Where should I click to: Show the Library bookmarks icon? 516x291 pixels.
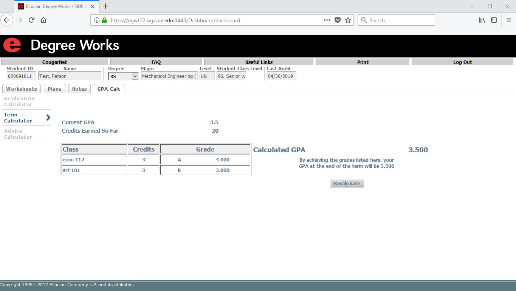coord(482,20)
